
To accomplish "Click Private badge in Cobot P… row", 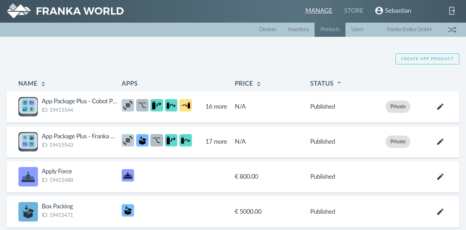I will pos(398,107).
